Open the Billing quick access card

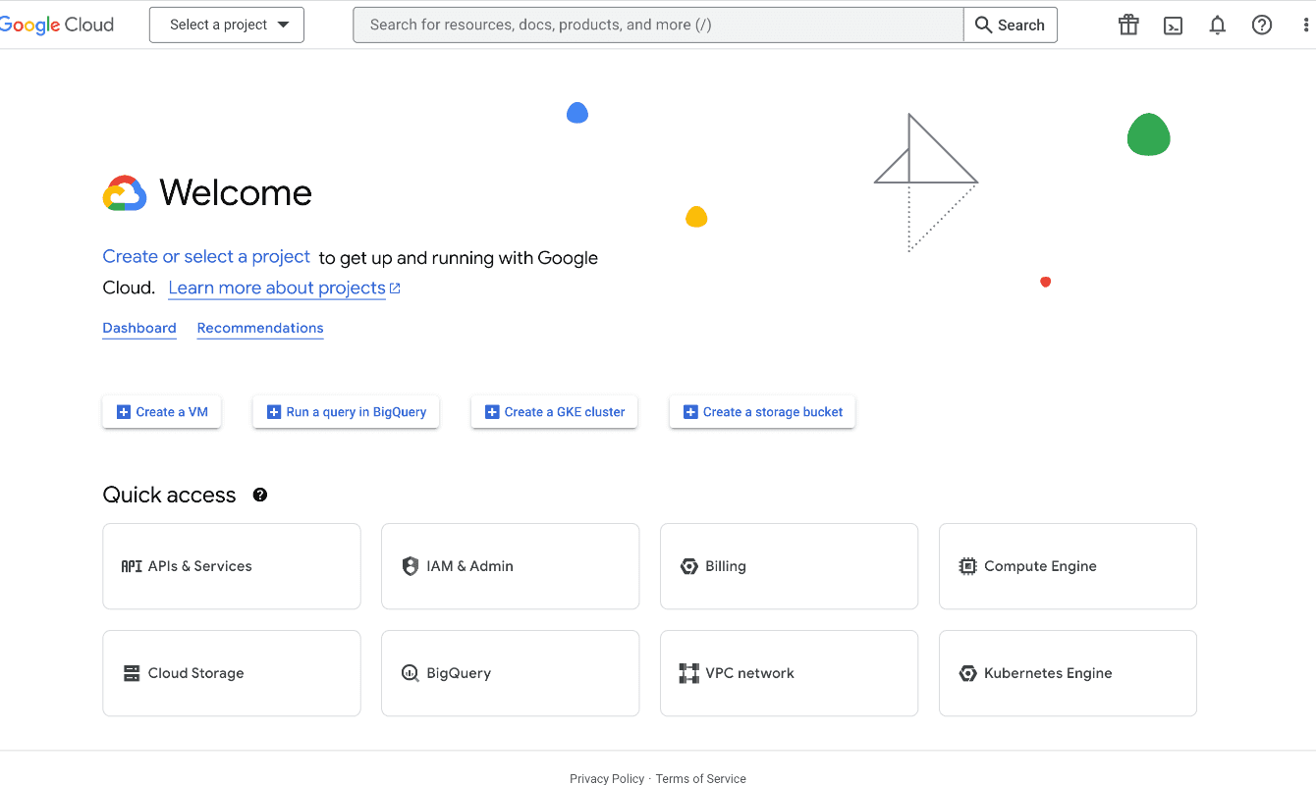(x=790, y=566)
